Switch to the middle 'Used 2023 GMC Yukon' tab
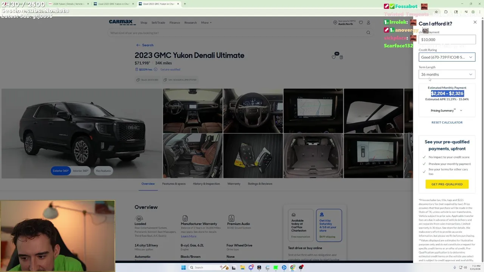Viewport: 484px width, 272px height. [113, 4]
